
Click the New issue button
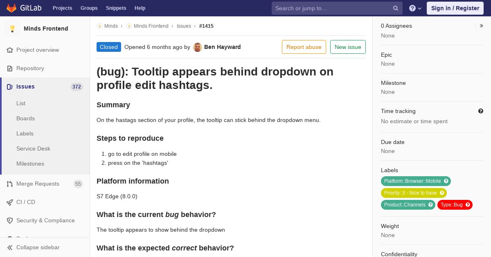coord(348,47)
